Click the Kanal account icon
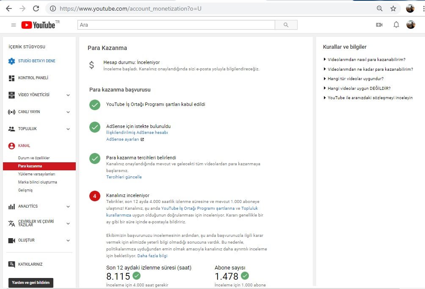 coord(12,146)
